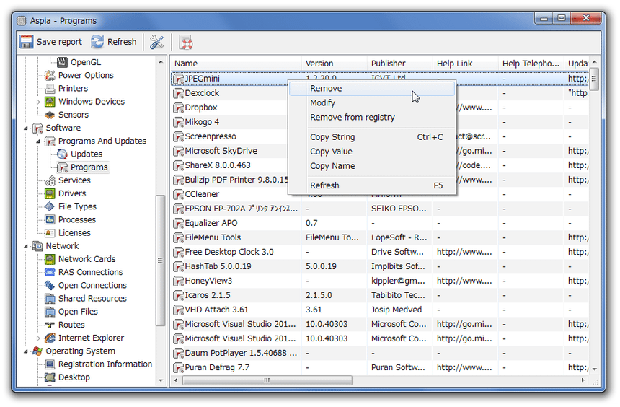Click the Internet Explorer icon in tree
The image size is (620, 407).
[x=50, y=338]
